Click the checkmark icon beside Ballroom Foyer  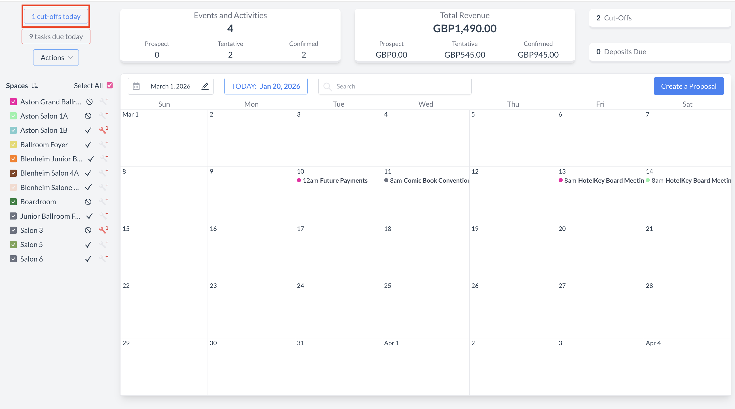(88, 145)
